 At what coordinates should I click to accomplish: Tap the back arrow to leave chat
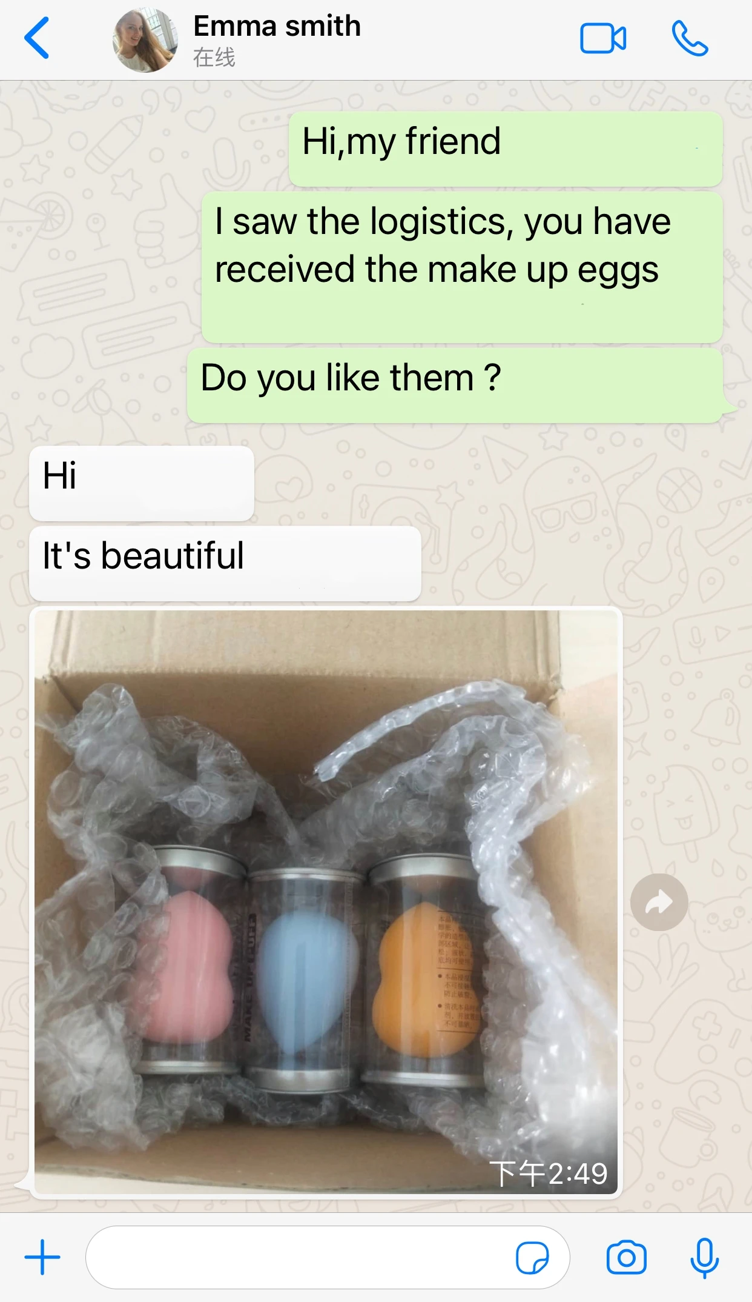click(36, 38)
